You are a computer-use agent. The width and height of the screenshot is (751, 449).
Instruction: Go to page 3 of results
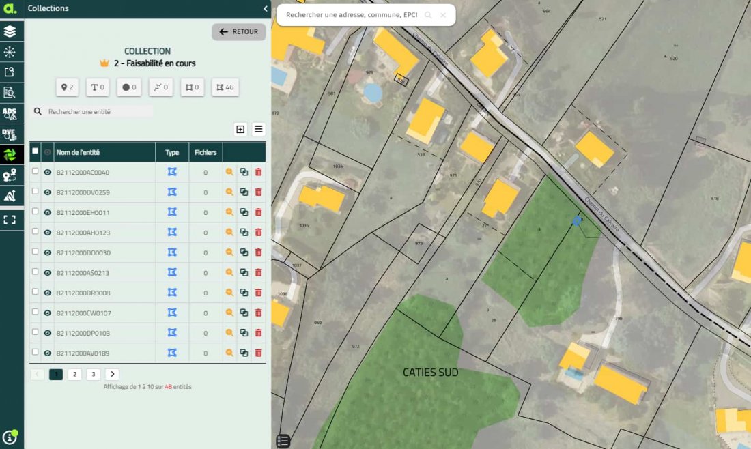94,374
